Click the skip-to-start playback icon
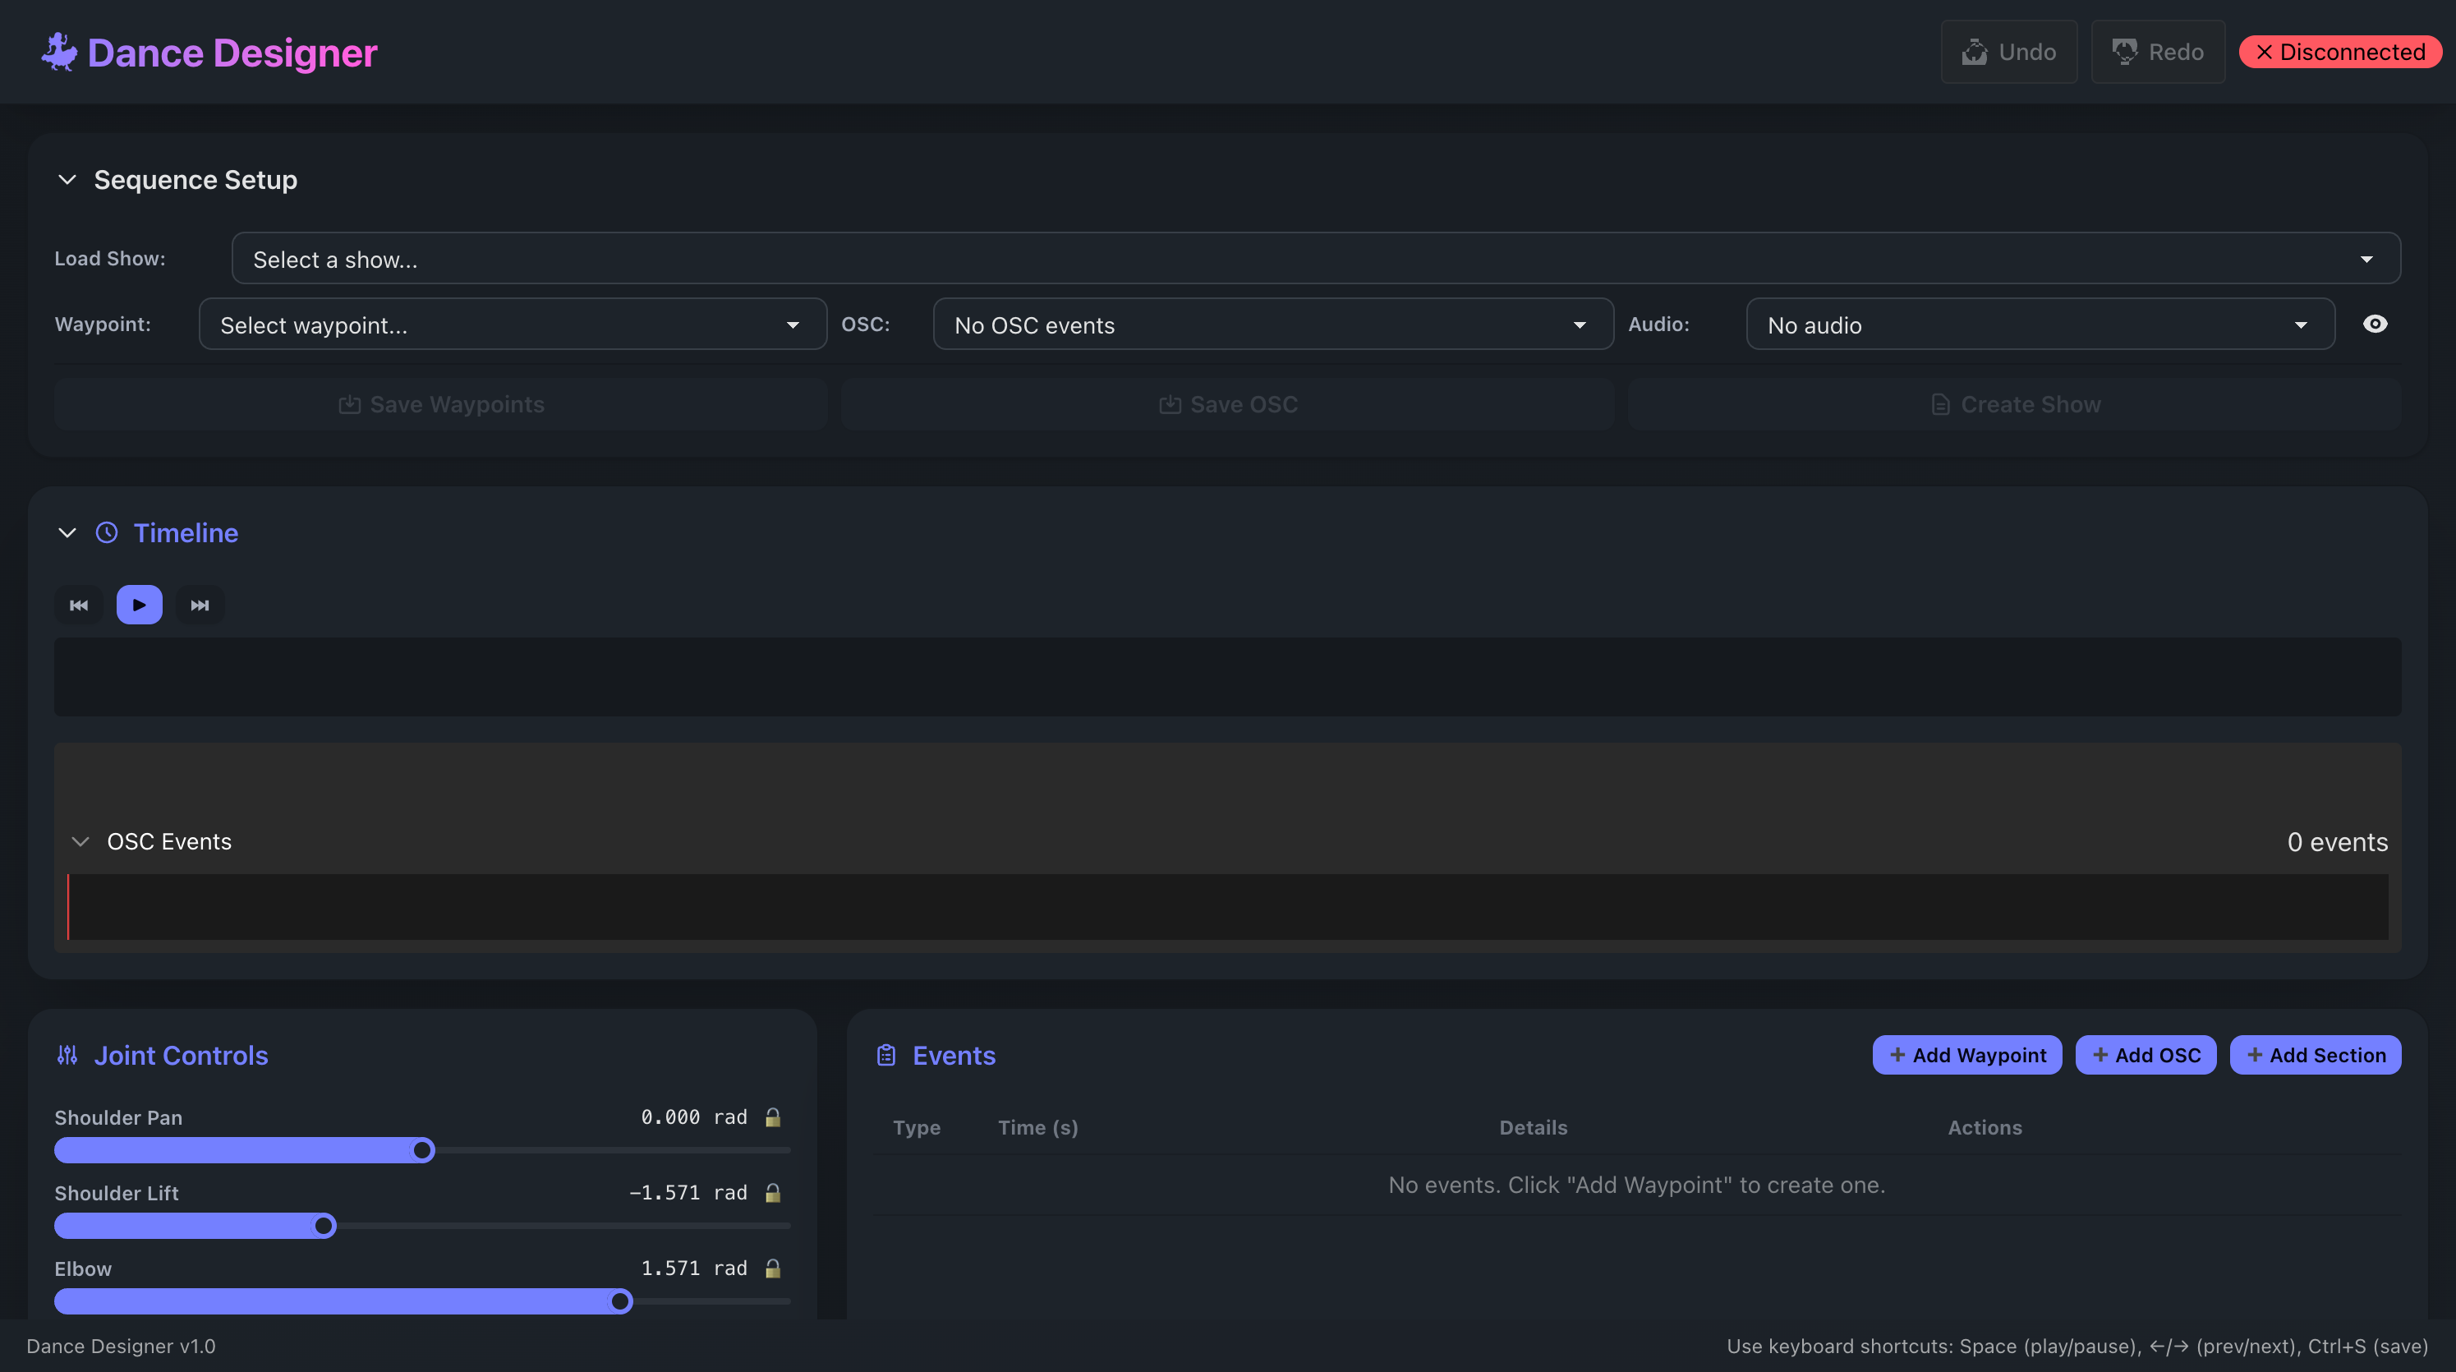Viewport: 2456px width, 1372px height. [x=78, y=604]
